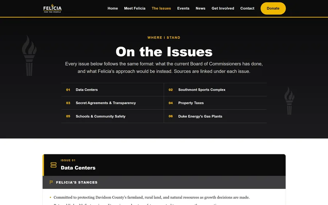Click the stance about protecting Davidson County's farmland
The height and width of the screenshot is (205, 328).
[x=152, y=197]
